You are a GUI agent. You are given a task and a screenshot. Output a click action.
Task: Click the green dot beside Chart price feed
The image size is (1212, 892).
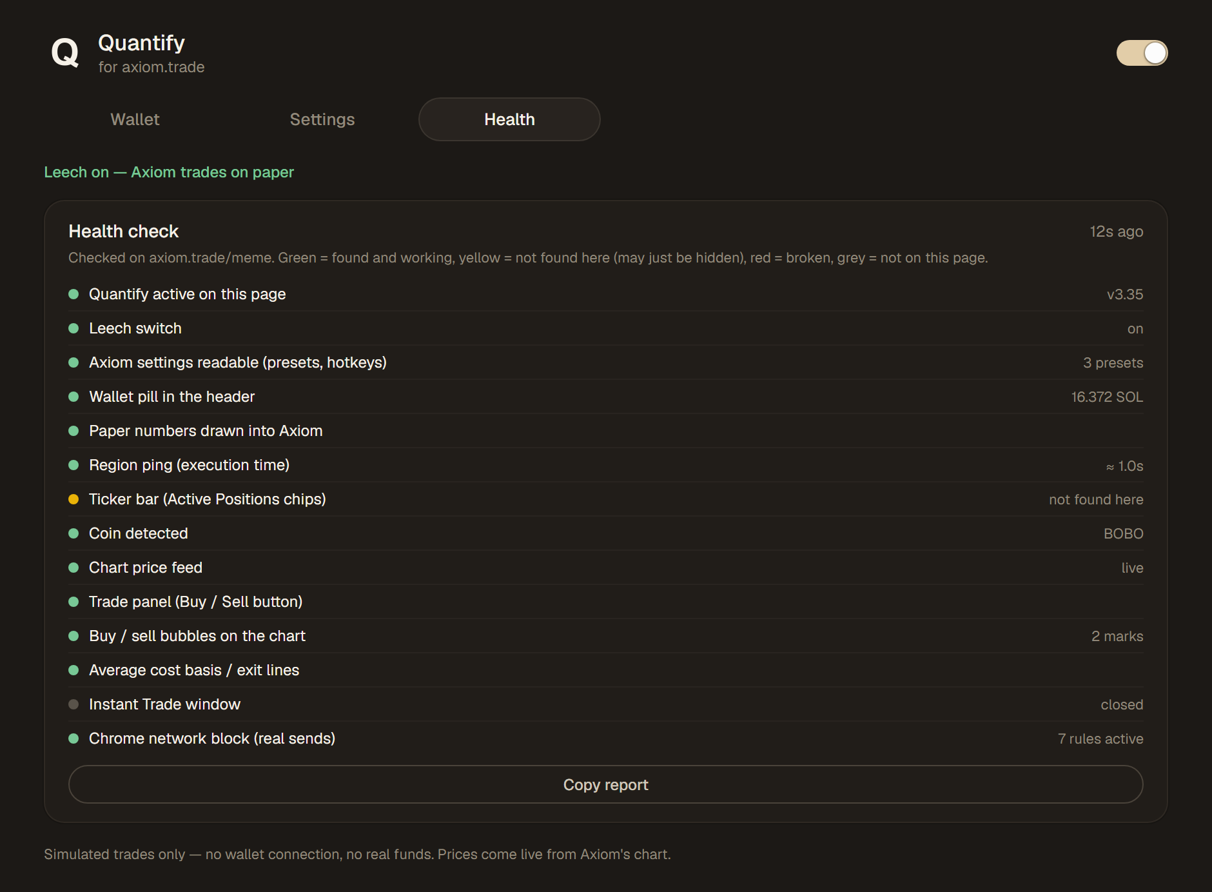coord(73,568)
